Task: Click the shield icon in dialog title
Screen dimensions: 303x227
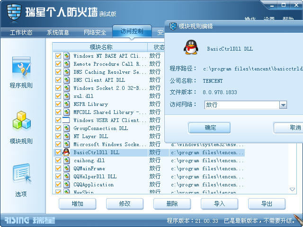Action: click(x=173, y=26)
